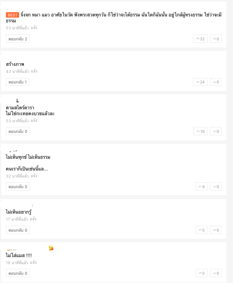Upvote the ไม่เห็นอยากรู้ comment
The image size is (233, 283).
coord(202,230)
